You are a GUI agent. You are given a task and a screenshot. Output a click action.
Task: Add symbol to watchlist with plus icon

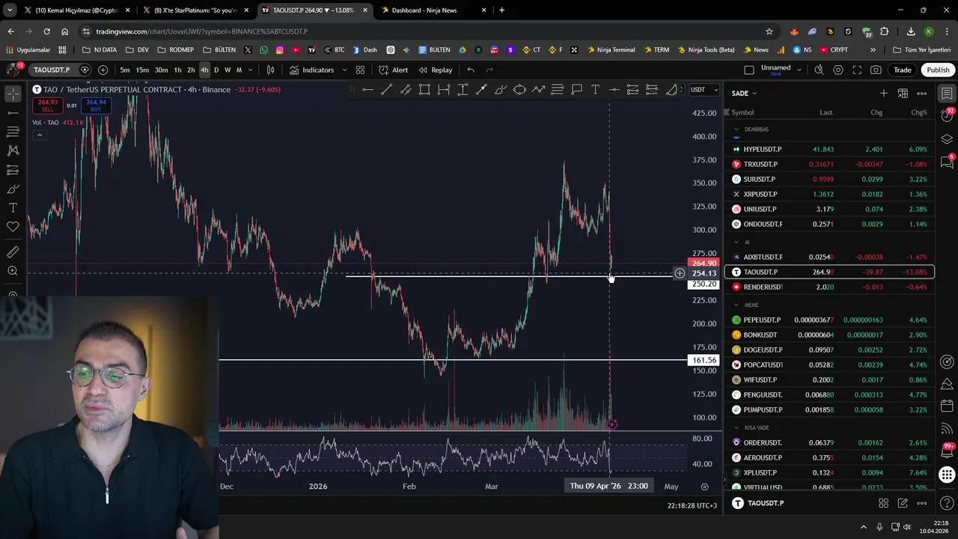(x=884, y=93)
